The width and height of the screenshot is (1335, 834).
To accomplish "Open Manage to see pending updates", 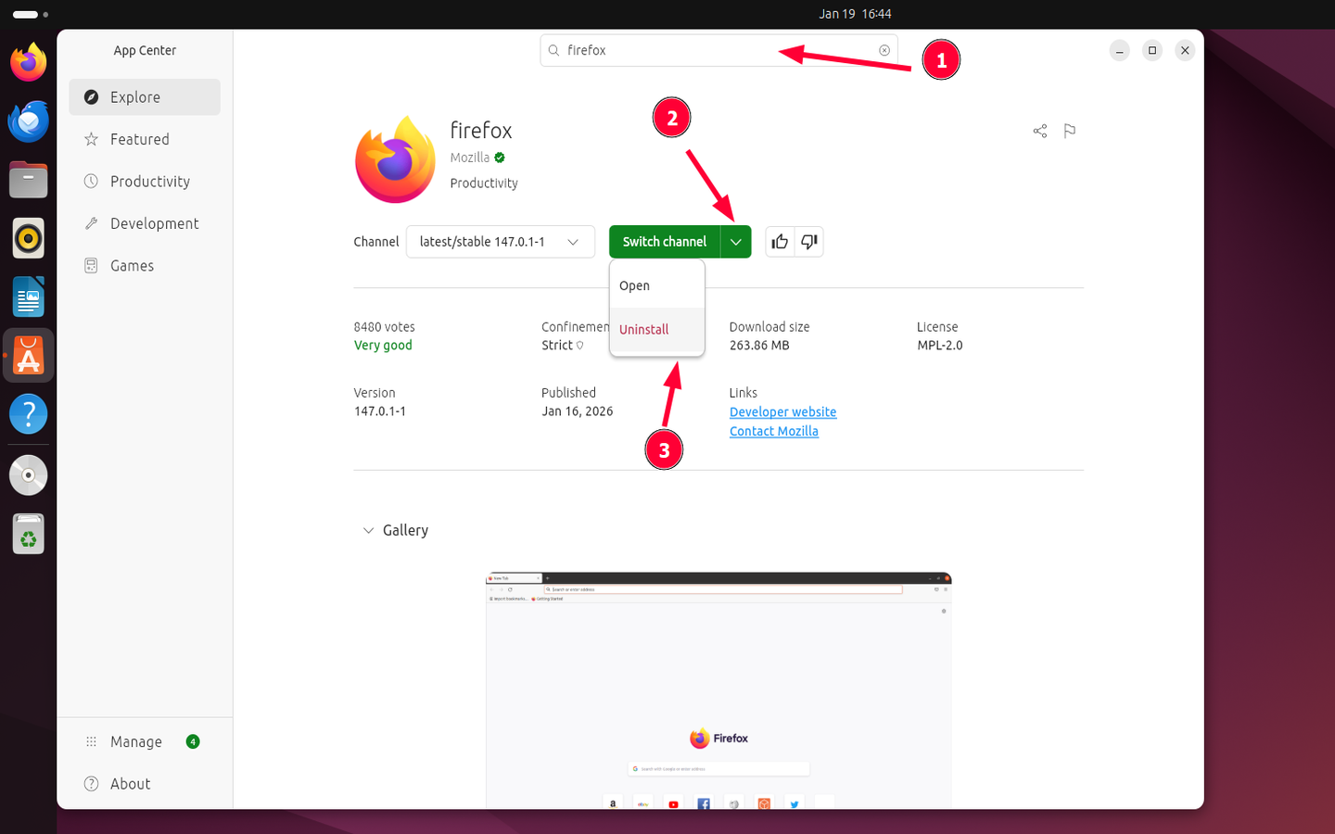I will click(x=135, y=741).
